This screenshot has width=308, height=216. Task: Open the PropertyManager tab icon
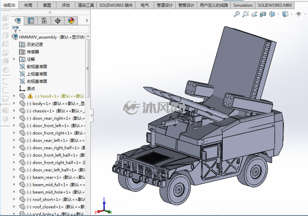pos(31,21)
